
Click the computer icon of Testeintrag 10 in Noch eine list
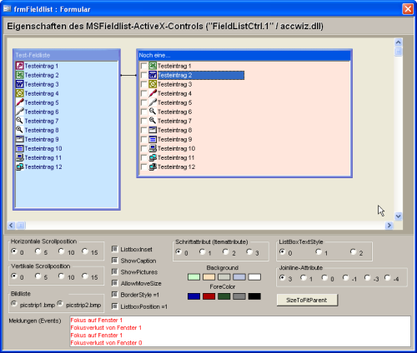click(153, 148)
